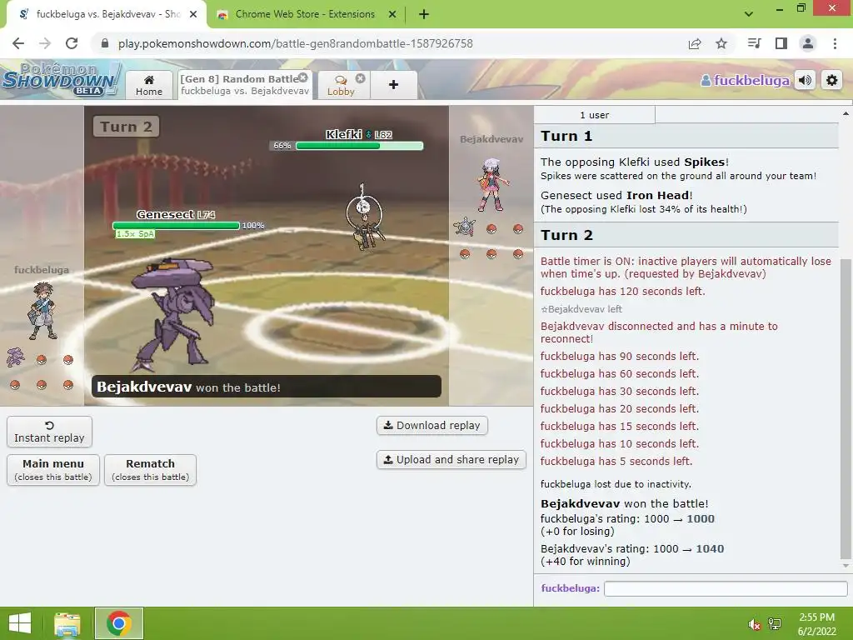
Task: Open the Home tab
Action: coord(149,85)
